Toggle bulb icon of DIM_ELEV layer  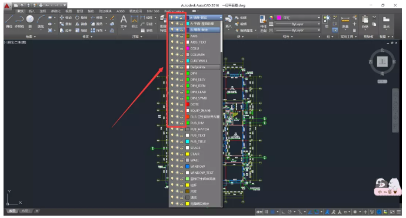click(x=172, y=80)
